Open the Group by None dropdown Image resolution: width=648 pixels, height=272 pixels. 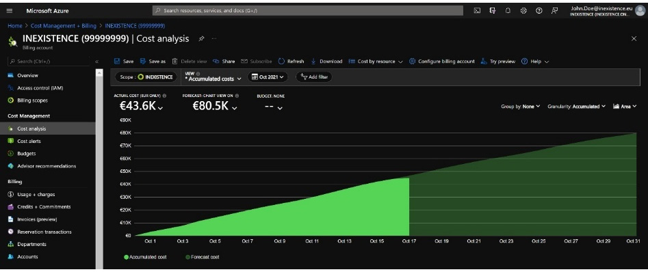[520, 106]
